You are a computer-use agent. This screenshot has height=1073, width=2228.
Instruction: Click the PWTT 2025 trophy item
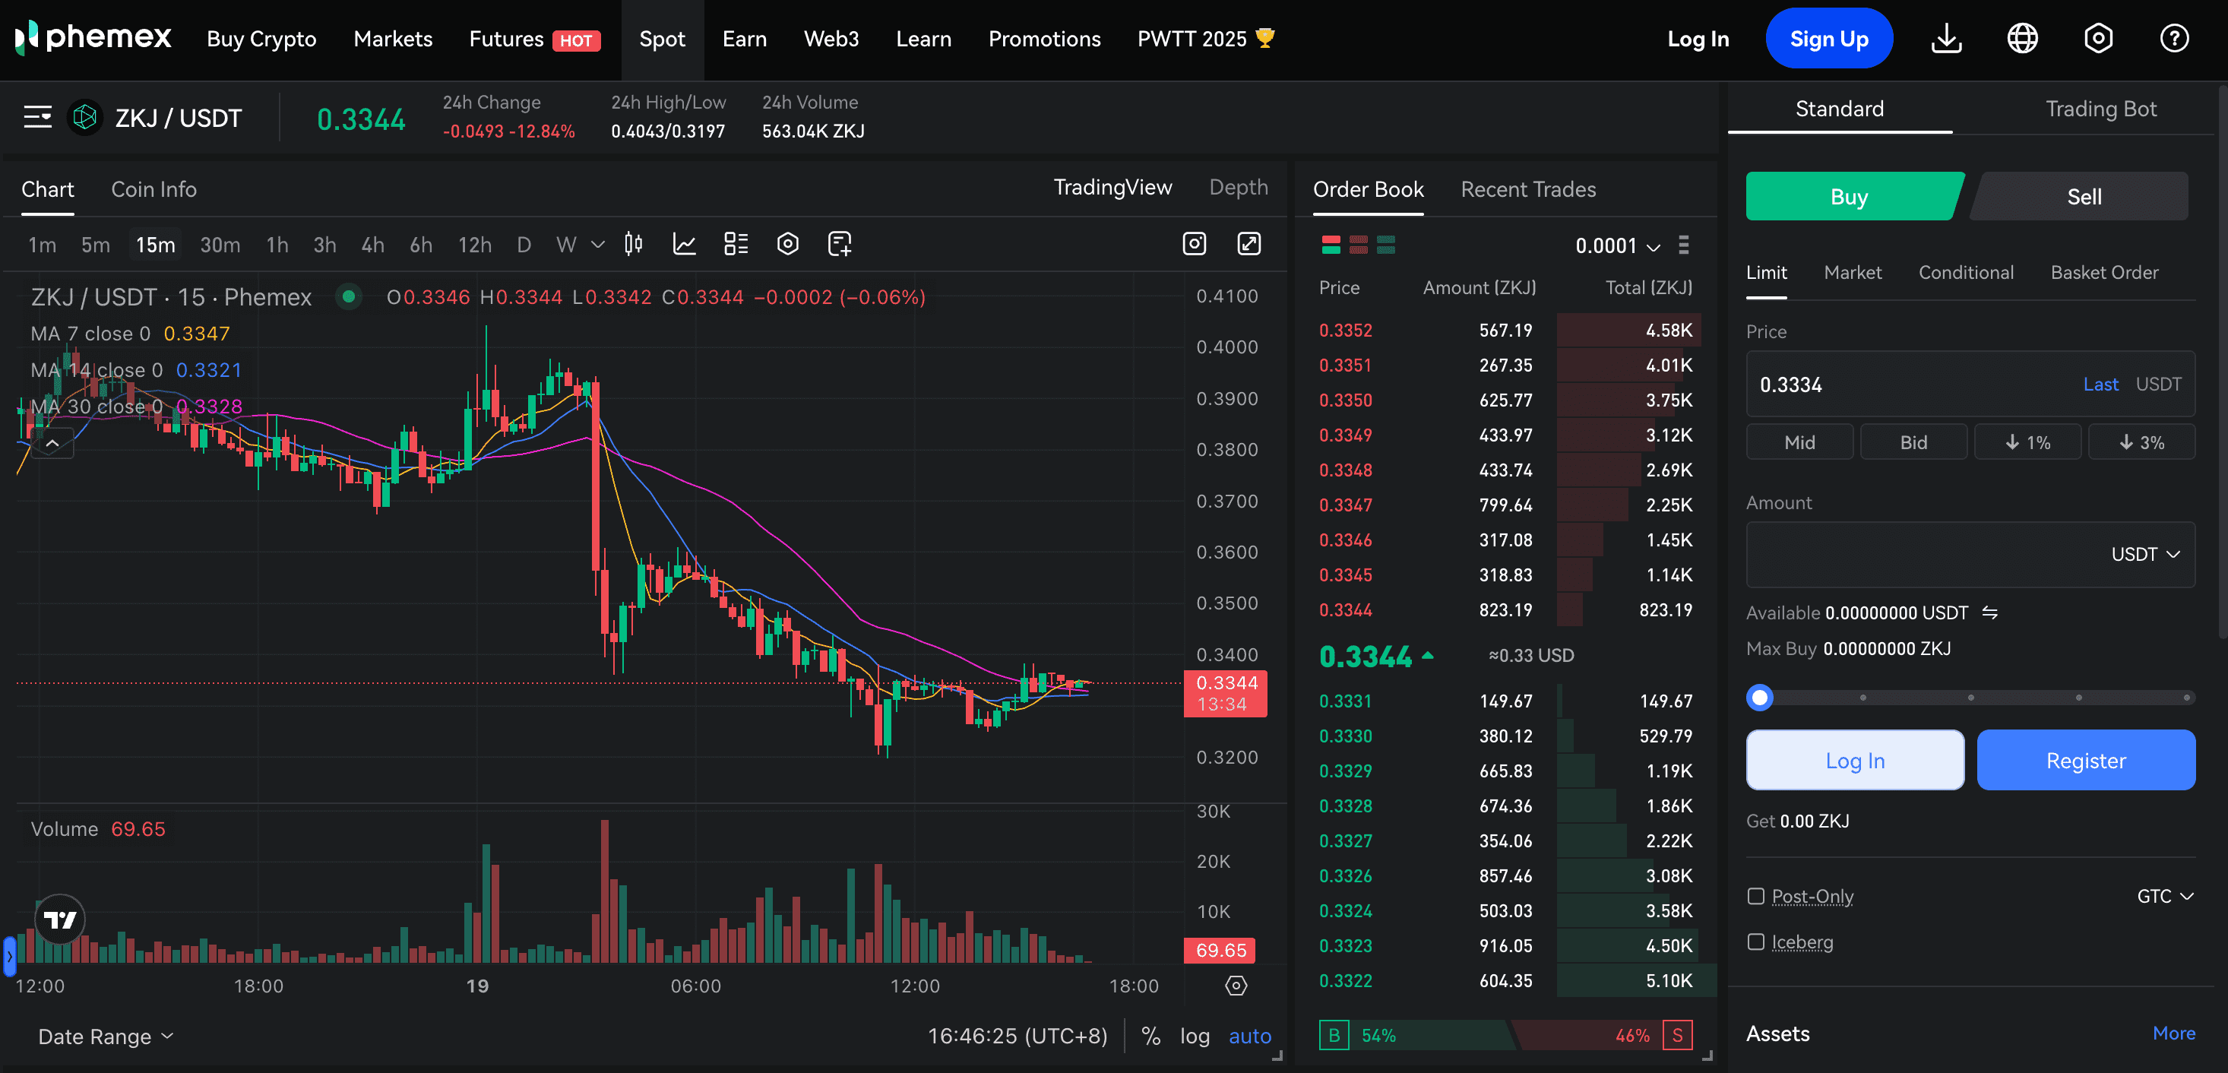click(1206, 39)
